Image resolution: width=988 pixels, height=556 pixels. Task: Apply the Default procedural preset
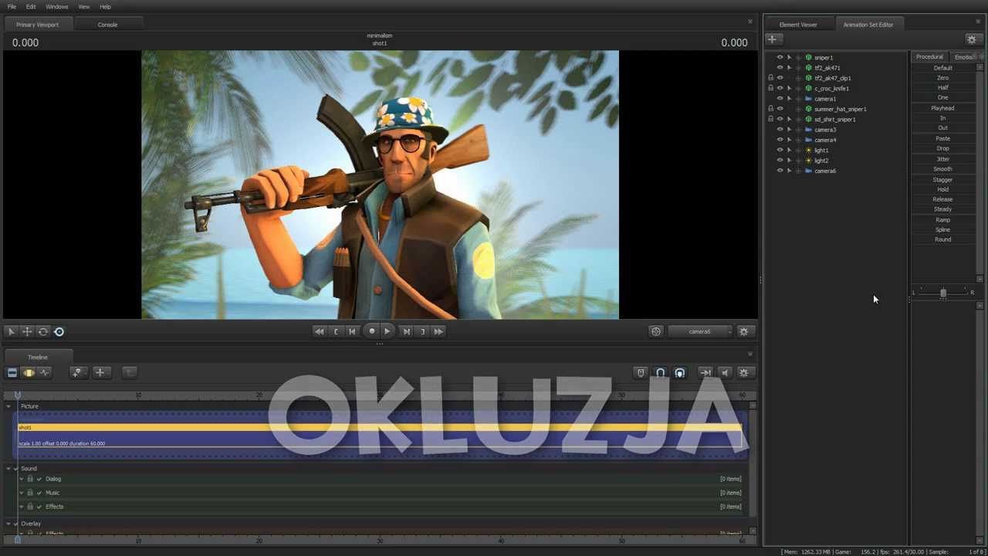point(943,68)
